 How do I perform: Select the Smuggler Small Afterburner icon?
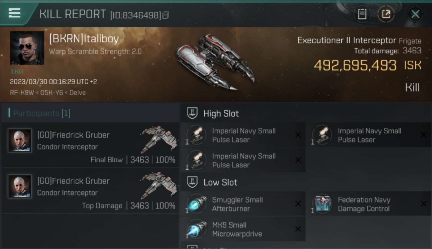coord(196,204)
